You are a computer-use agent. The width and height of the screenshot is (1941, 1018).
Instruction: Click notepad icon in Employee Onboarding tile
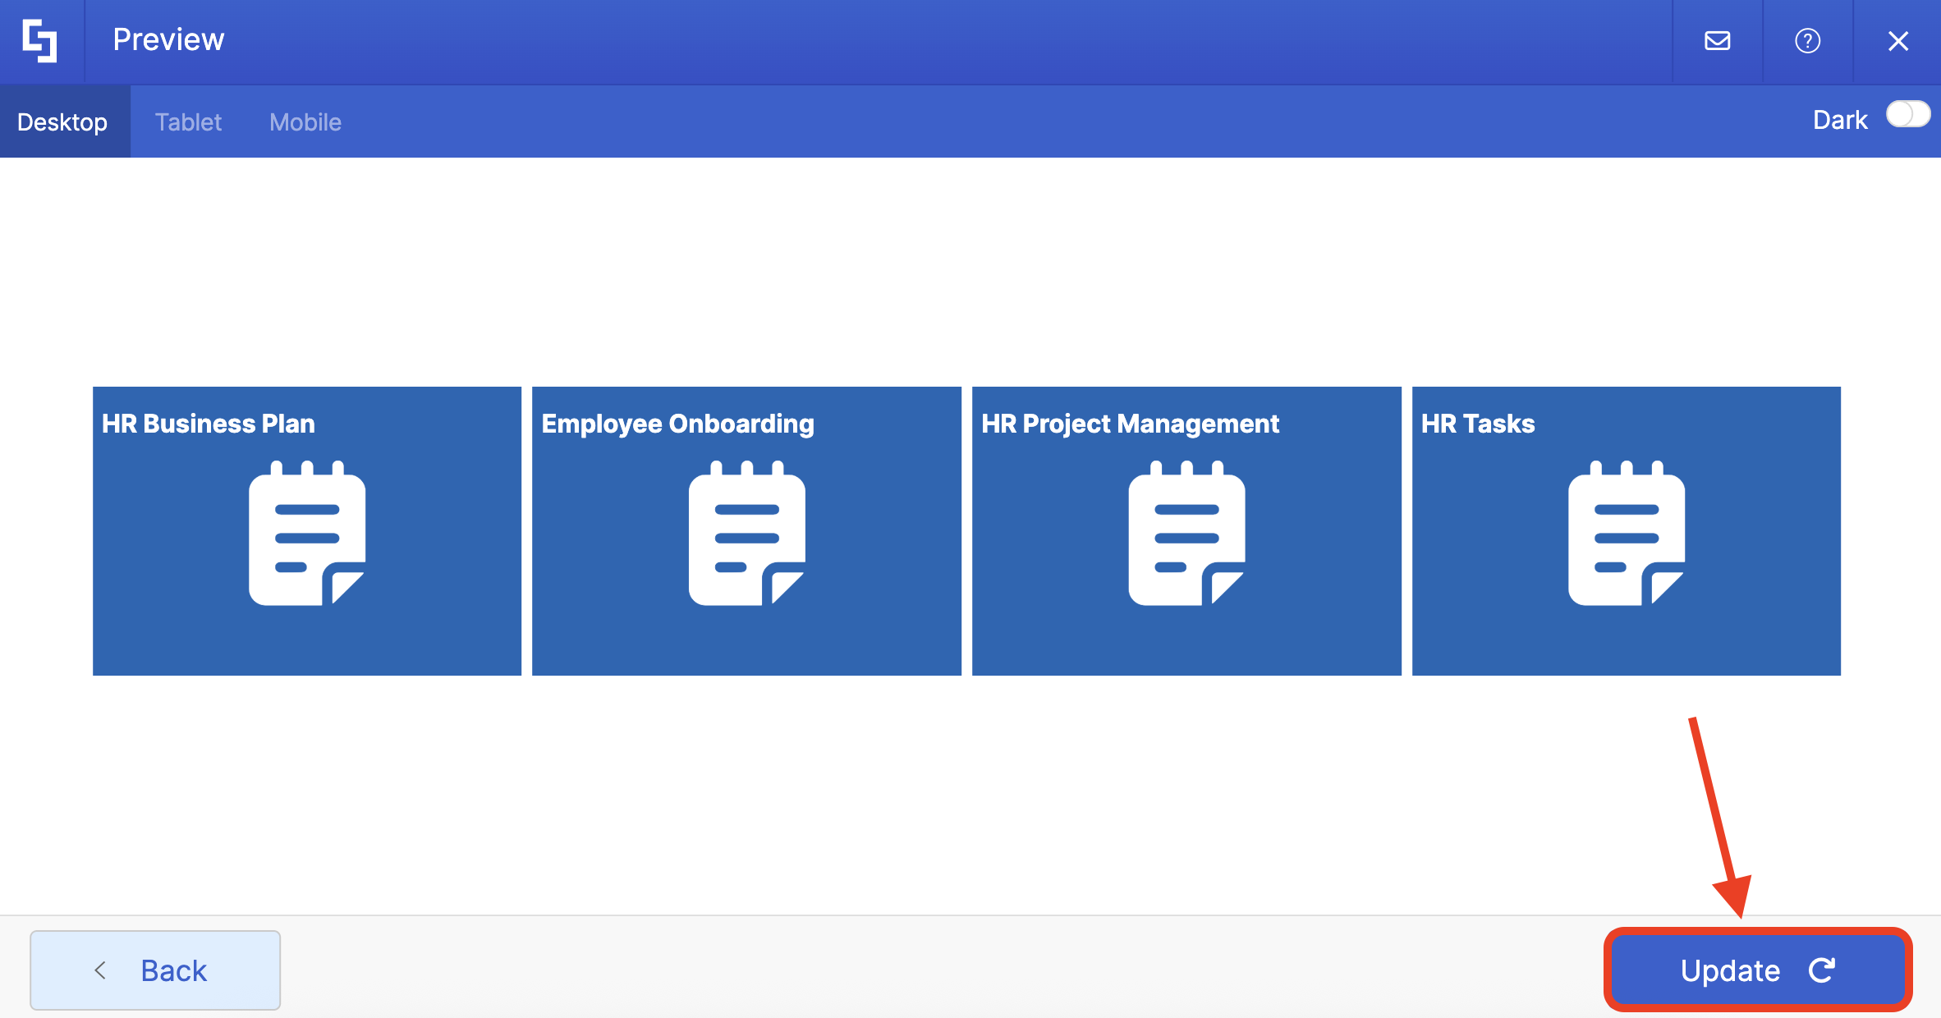pos(746,534)
